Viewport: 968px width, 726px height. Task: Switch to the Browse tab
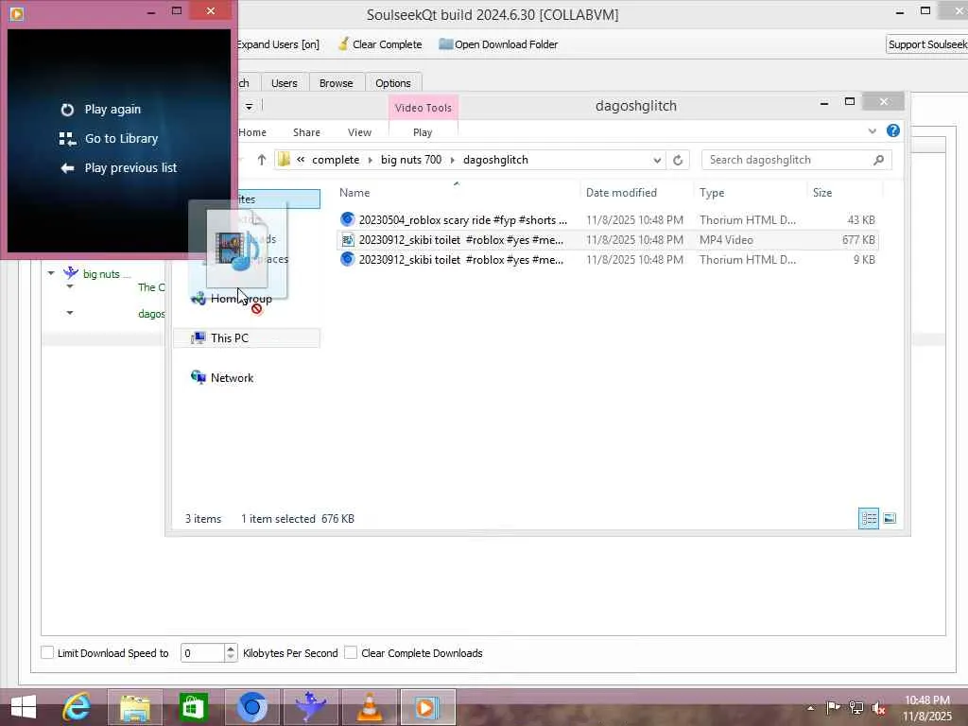[x=336, y=83]
